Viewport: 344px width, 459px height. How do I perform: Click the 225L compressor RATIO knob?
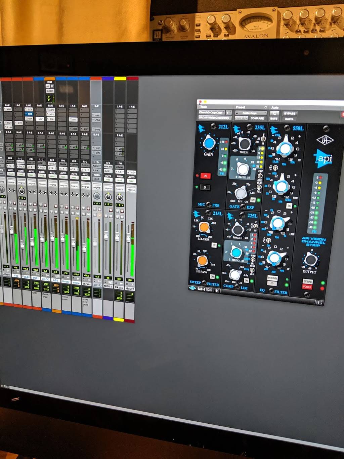point(236,252)
